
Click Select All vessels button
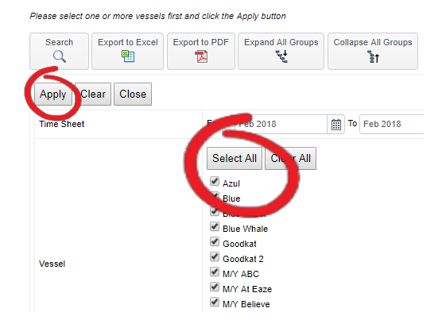pyautogui.click(x=235, y=159)
